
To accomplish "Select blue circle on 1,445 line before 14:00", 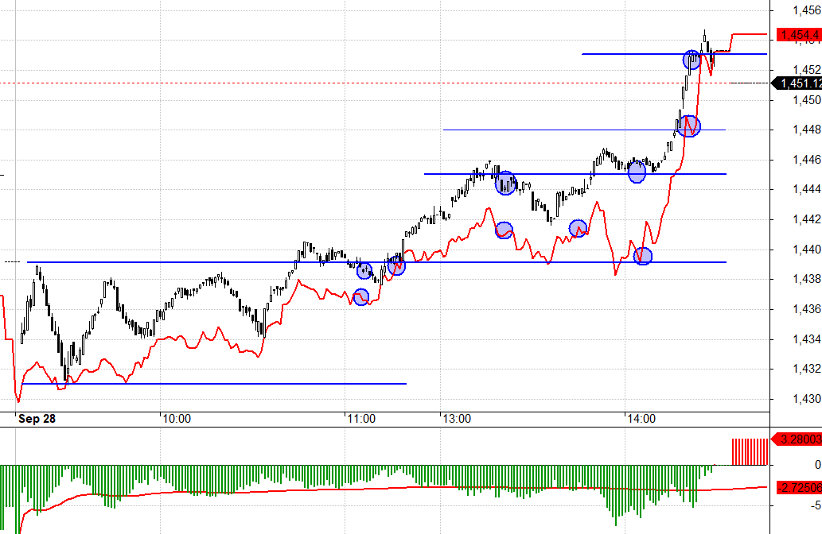I will [637, 172].
